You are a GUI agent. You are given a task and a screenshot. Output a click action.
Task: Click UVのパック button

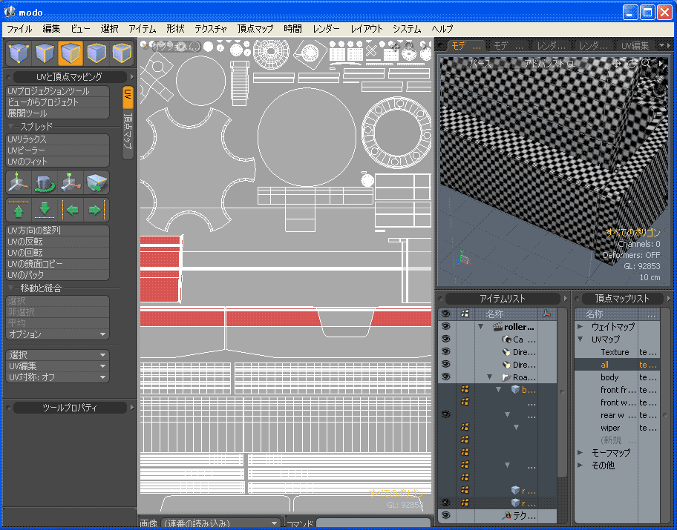pos(57,275)
